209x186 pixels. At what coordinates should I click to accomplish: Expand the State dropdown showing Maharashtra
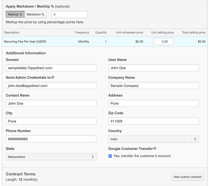click(51, 157)
